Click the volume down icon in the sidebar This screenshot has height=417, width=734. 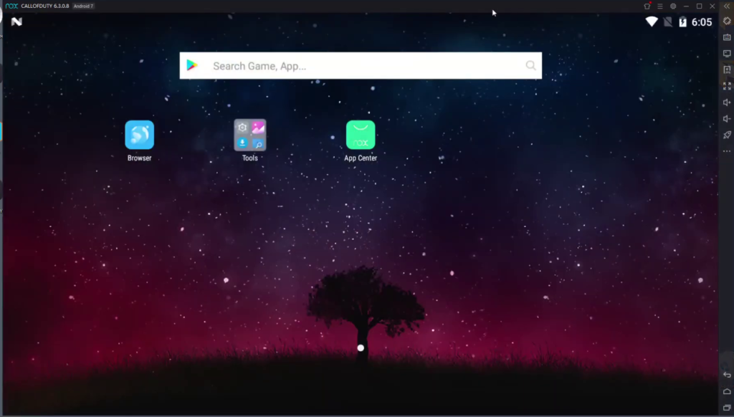click(x=727, y=119)
